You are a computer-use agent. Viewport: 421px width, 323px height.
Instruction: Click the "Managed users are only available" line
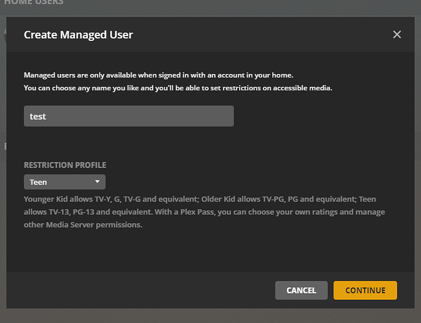pyautogui.click(x=159, y=76)
